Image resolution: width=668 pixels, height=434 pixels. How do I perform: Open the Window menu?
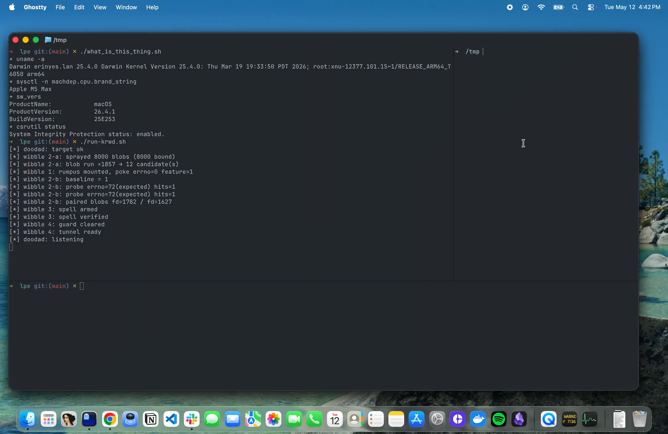[x=126, y=7]
